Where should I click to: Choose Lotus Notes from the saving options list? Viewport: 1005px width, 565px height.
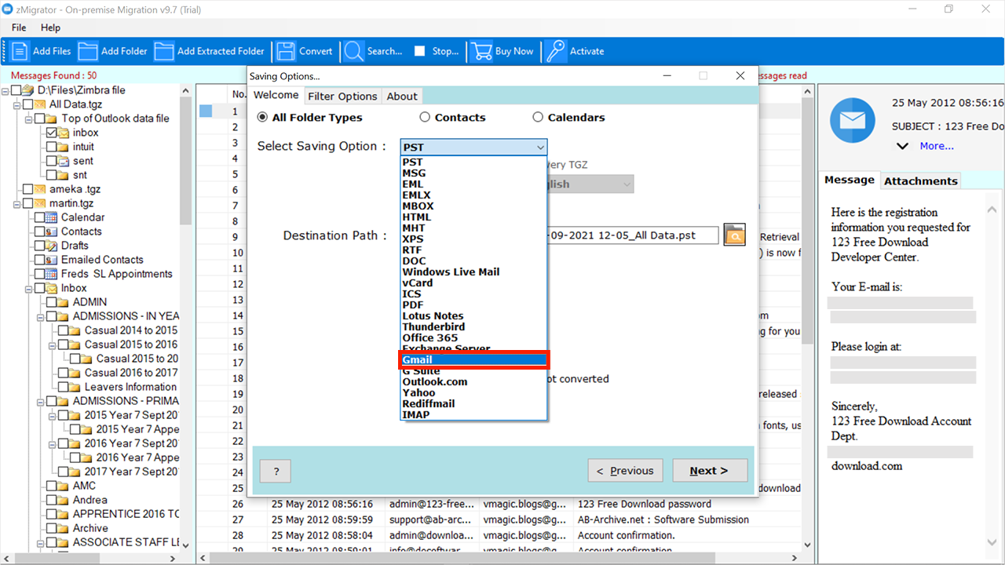[473, 315]
